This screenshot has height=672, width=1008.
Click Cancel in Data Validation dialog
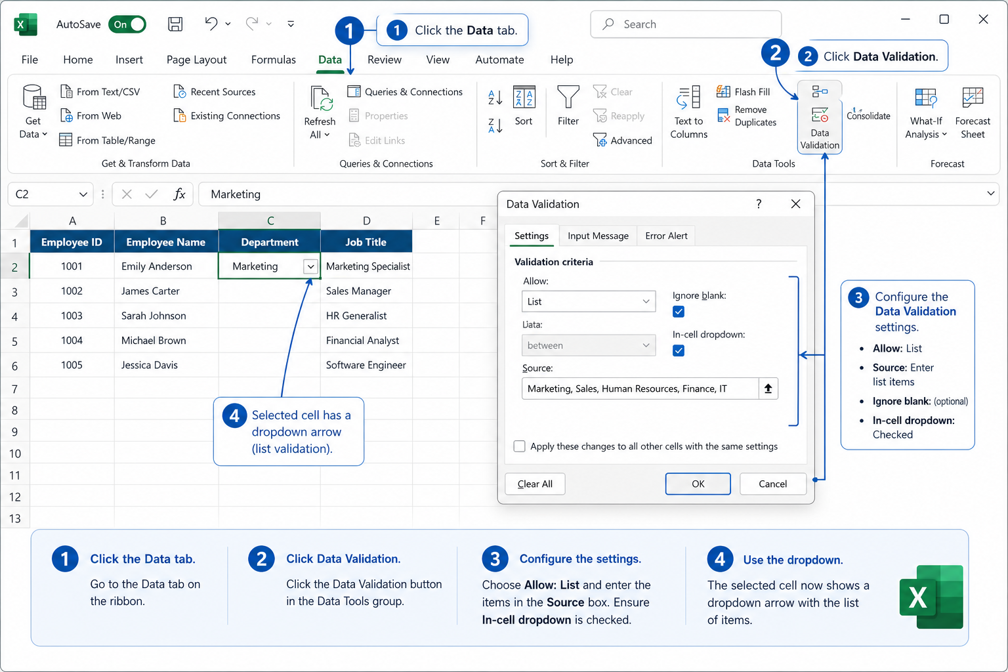pyautogui.click(x=772, y=484)
